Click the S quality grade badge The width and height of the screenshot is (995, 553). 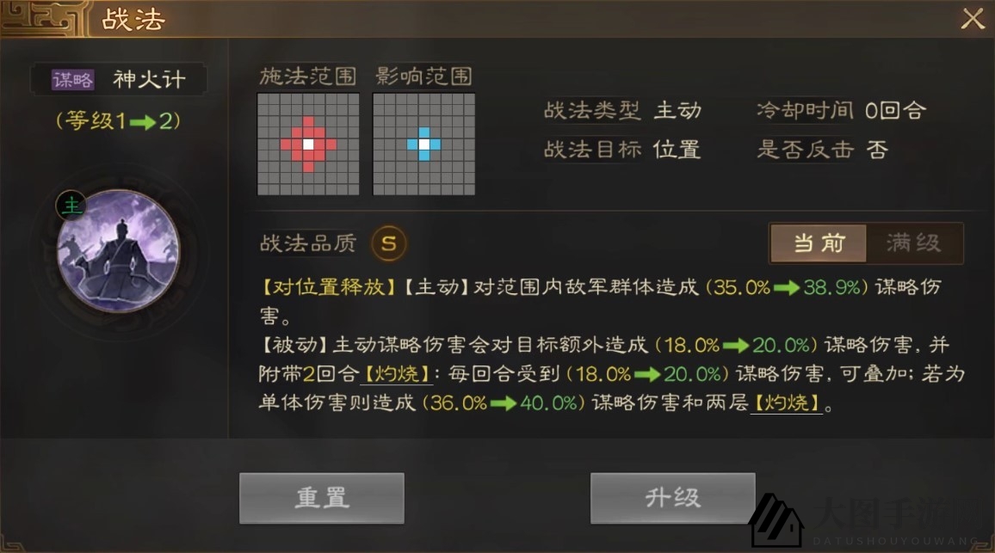(x=389, y=243)
